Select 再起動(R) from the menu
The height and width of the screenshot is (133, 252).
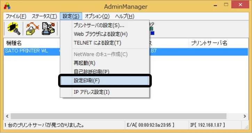point(105,63)
